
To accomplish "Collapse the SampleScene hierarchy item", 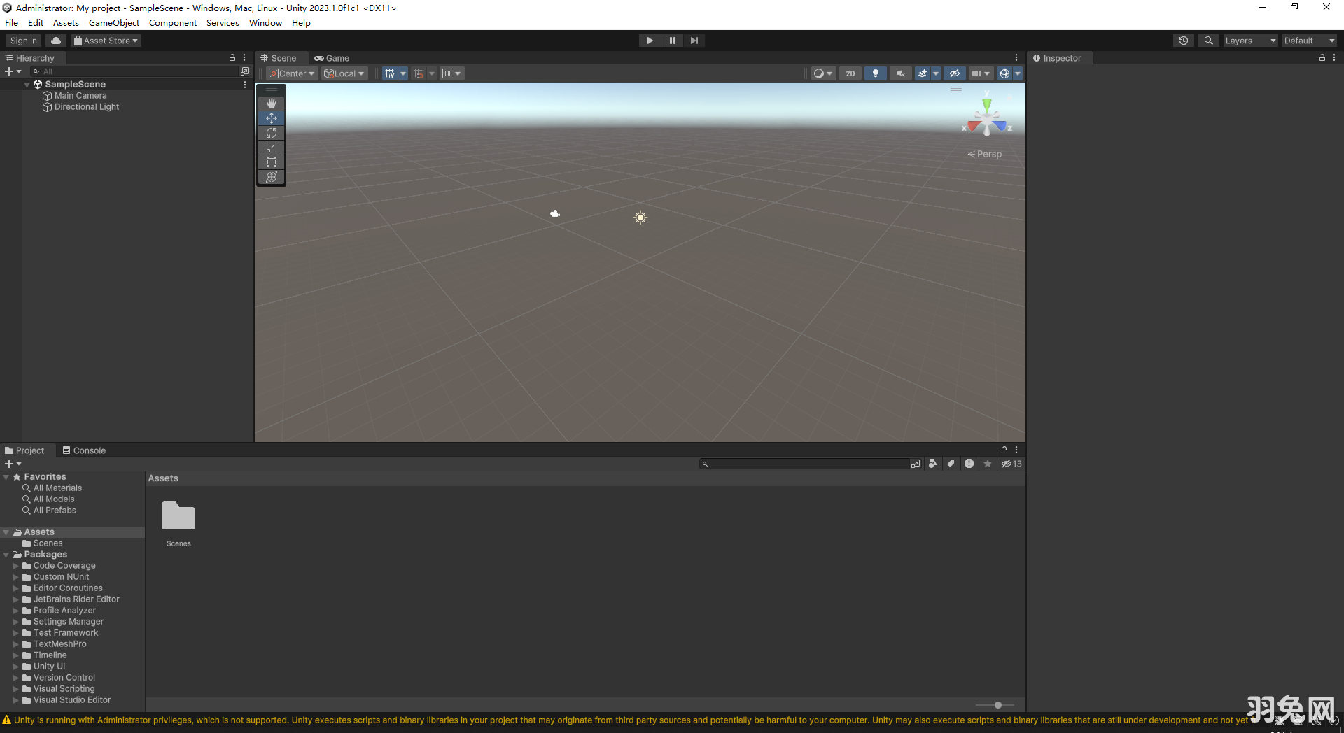I will click(x=27, y=84).
